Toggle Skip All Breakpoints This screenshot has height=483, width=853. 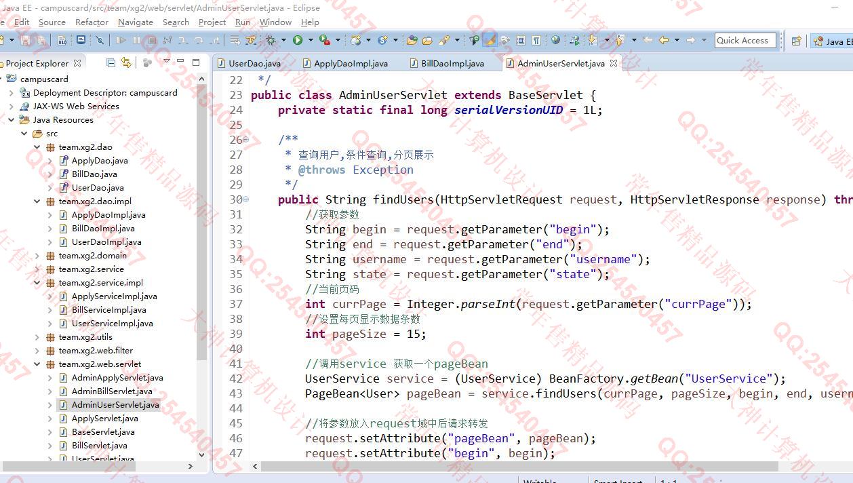(x=100, y=40)
